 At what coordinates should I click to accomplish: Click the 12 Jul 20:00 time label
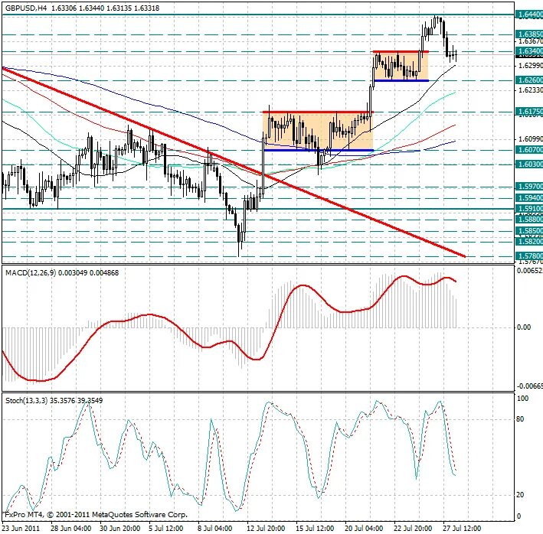(x=266, y=529)
